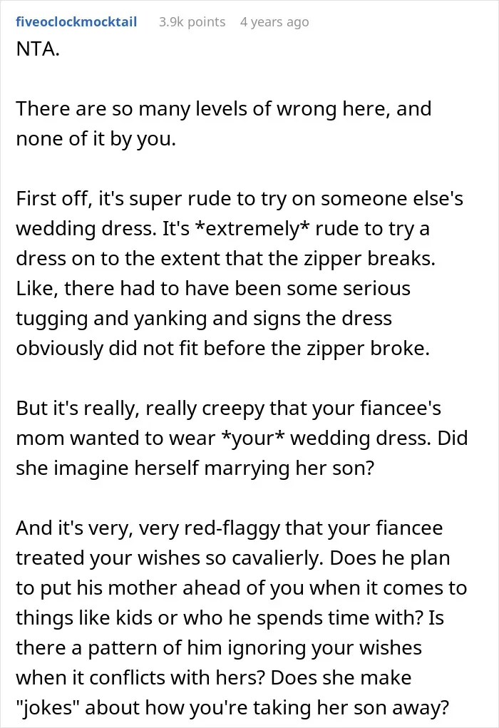The image size is (499, 728).
Task: Click the word '*your*' before wedding dress
Action: click(253, 439)
